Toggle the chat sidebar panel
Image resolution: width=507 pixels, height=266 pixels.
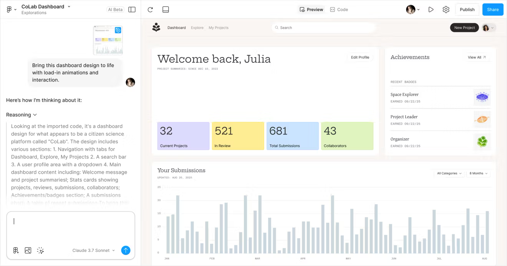click(x=132, y=9)
